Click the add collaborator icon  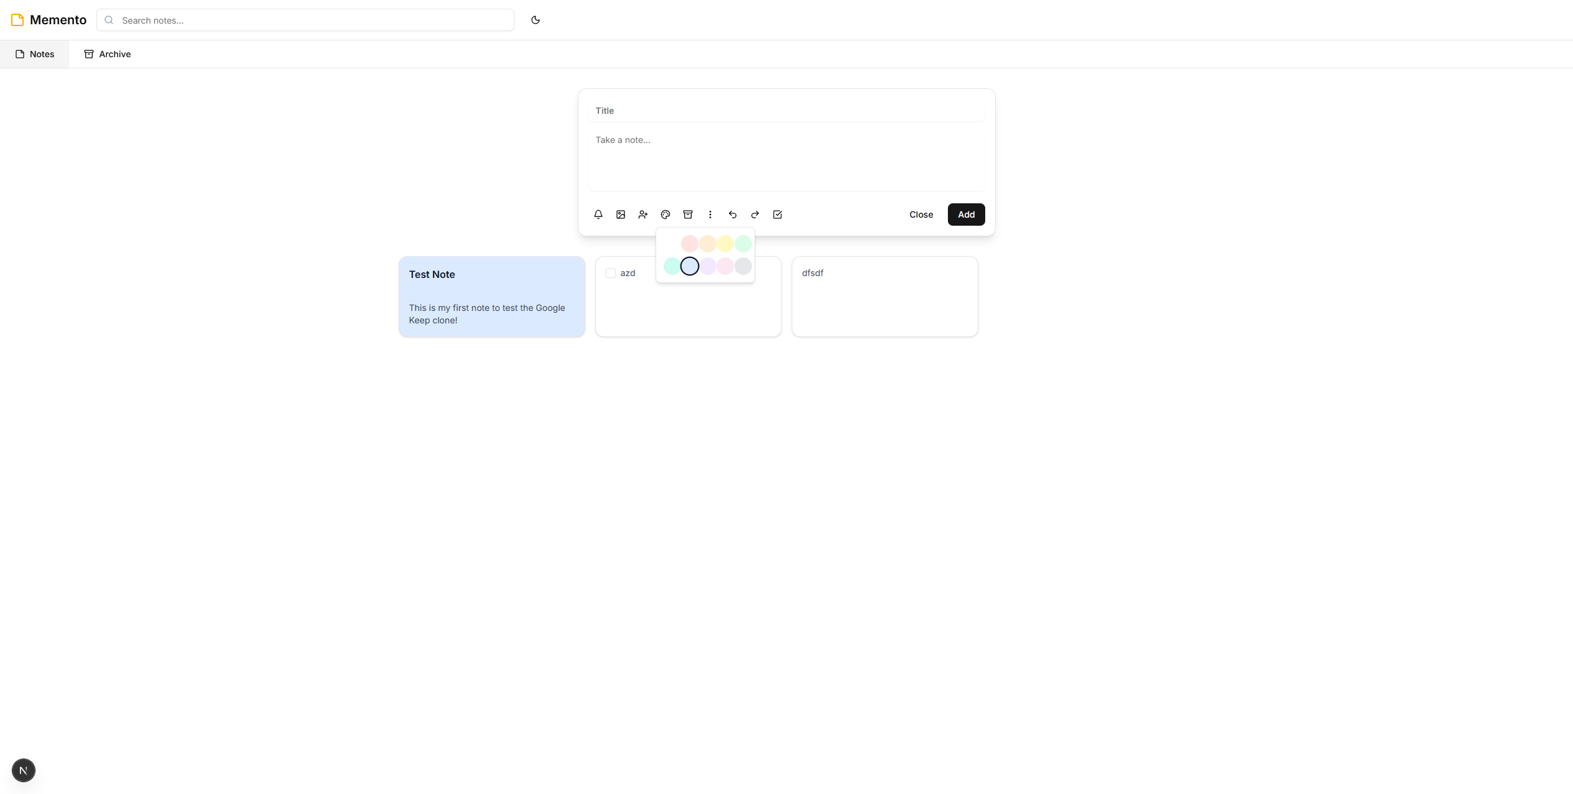tap(643, 215)
